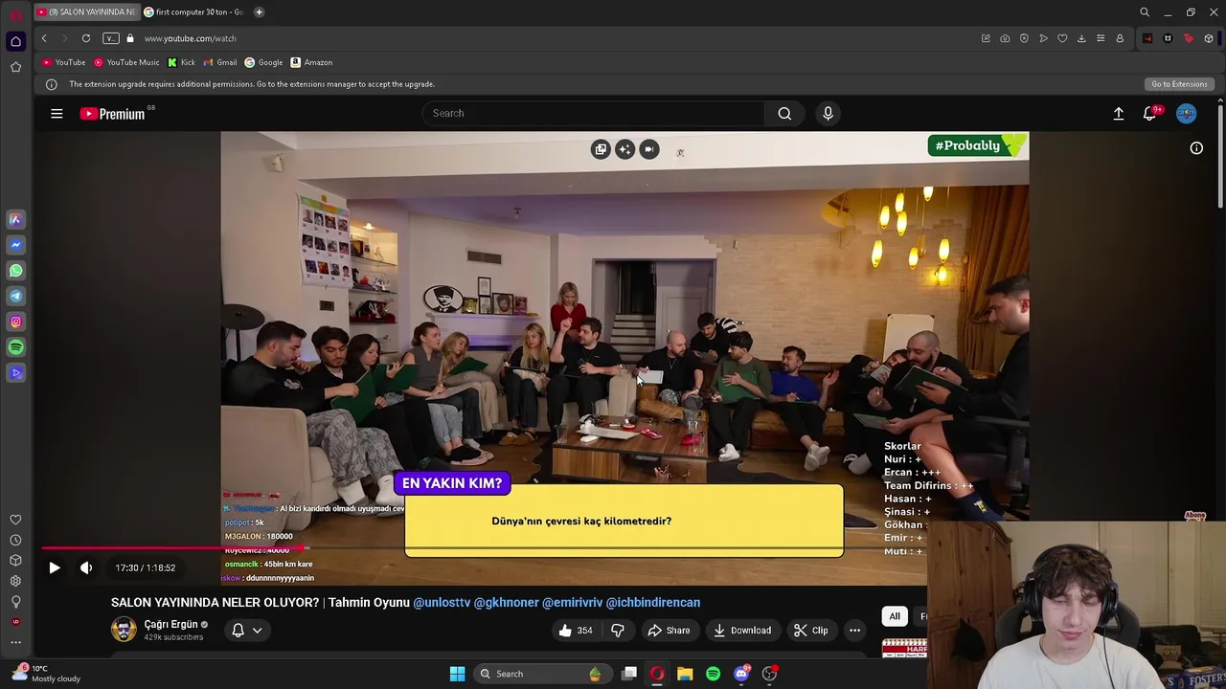Screen dimensions: 1226x689
Task: Open Opera sidebar Instagram icon
Action: (16, 322)
